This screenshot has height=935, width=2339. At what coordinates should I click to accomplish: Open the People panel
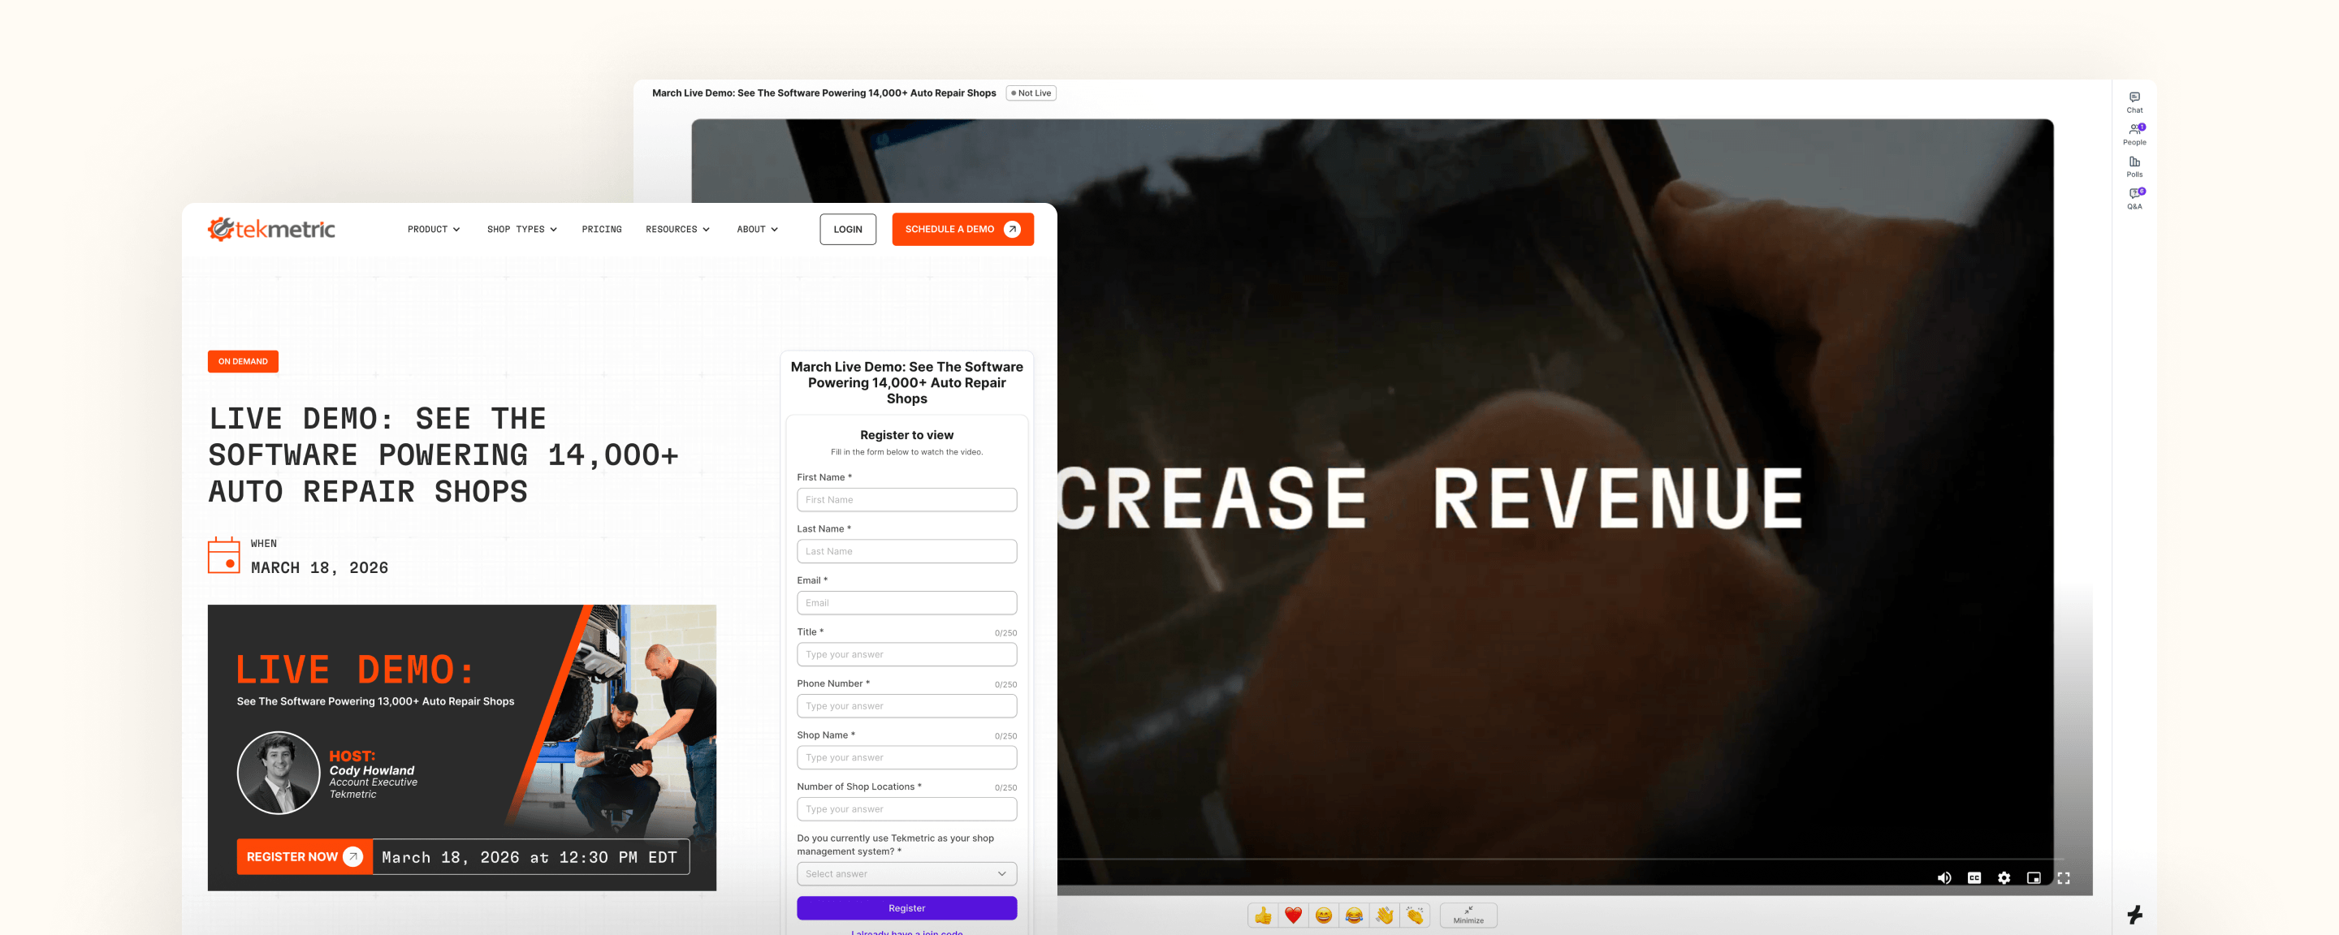click(2134, 133)
